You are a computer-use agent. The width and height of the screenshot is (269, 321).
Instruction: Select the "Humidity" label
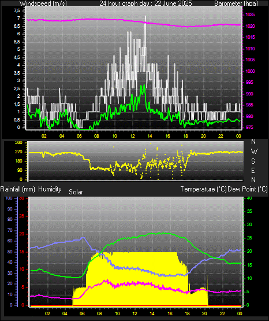pyautogui.click(x=50, y=189)
